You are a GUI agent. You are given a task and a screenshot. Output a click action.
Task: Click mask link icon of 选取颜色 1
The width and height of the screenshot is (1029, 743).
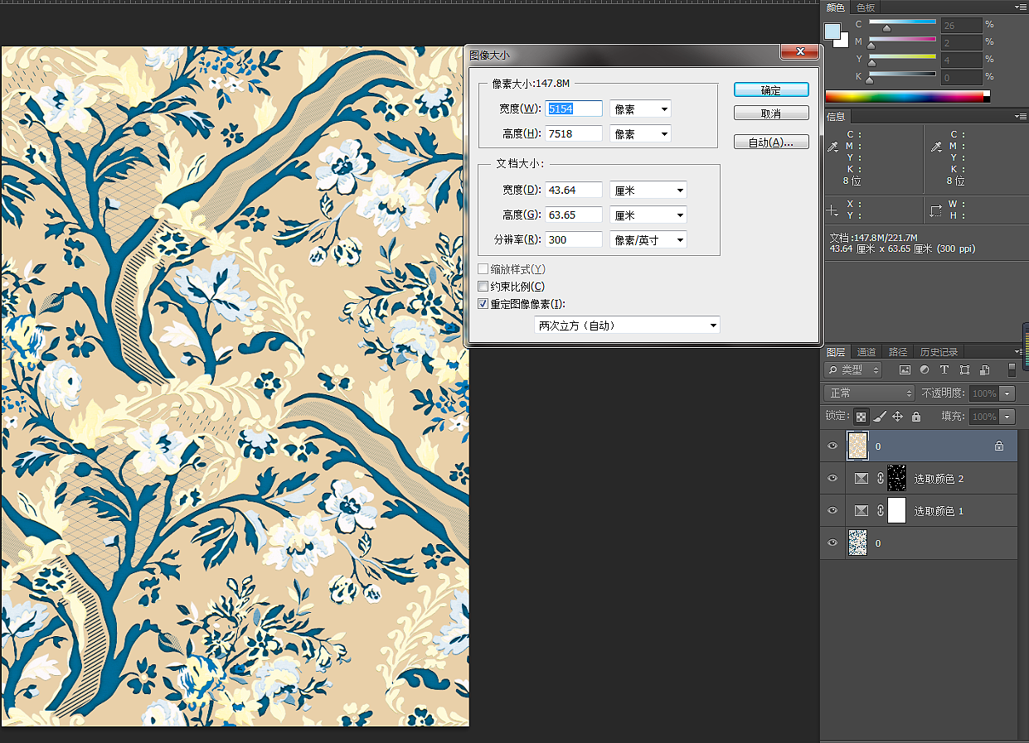coord(879,511)
